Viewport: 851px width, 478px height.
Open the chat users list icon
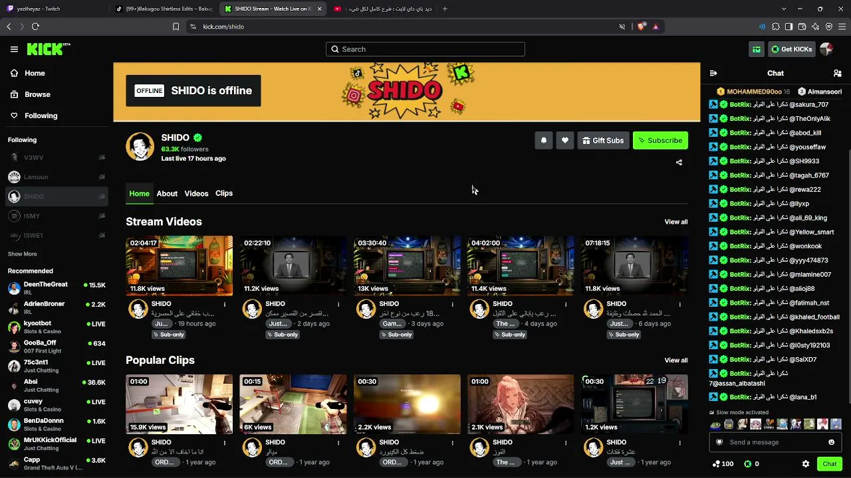tap(837, 73)
